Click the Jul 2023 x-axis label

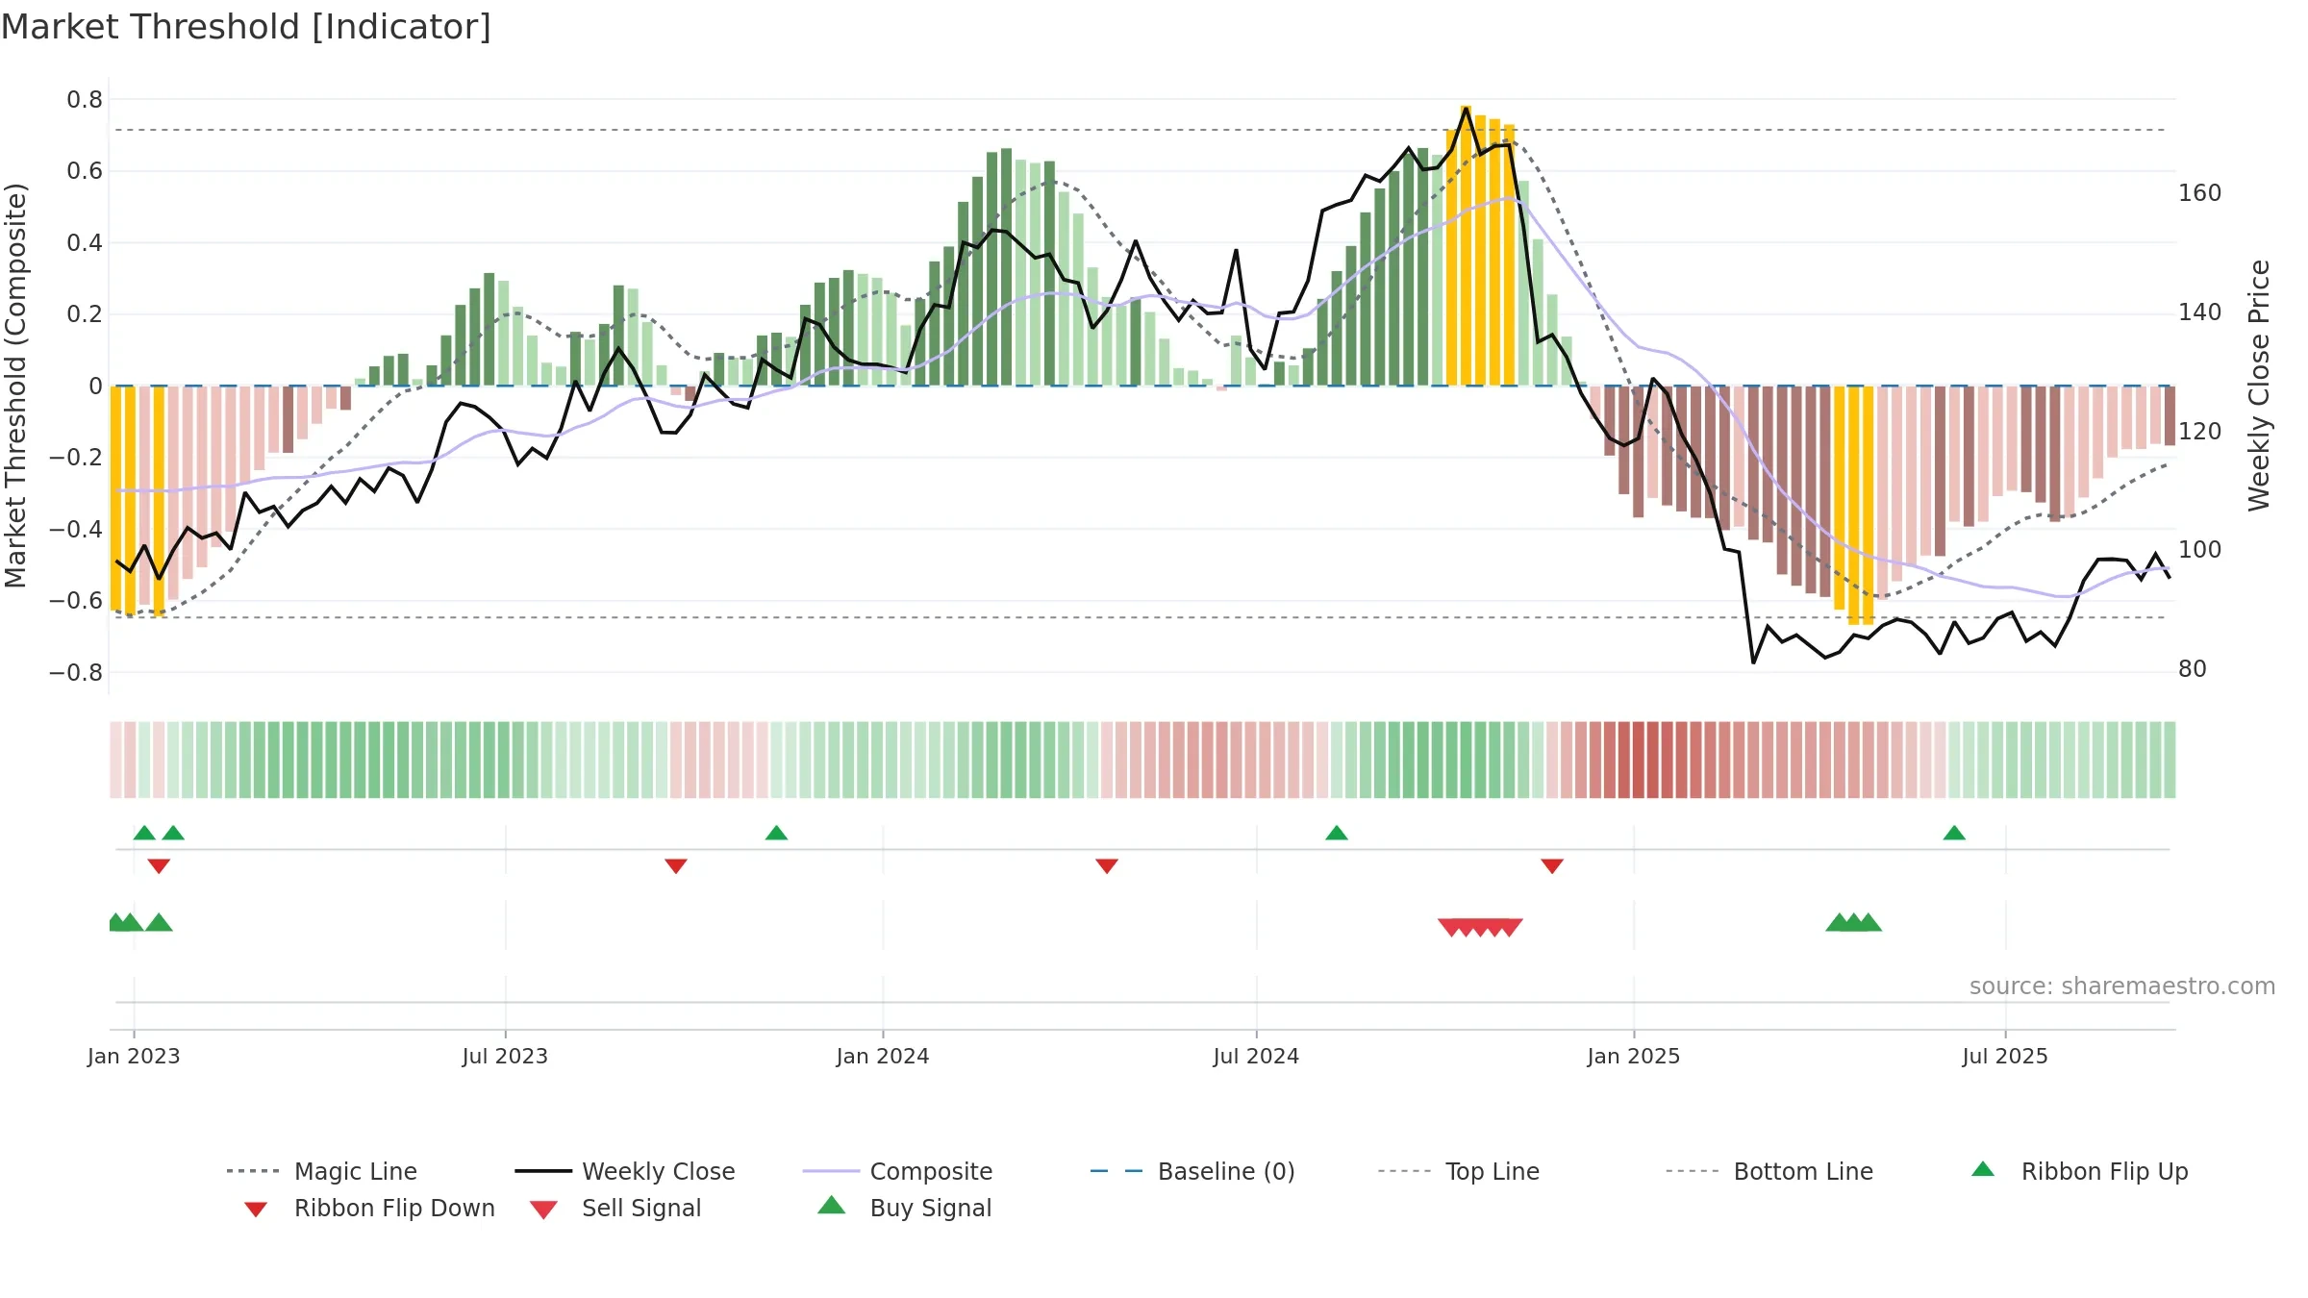[x=505, y=1056]
